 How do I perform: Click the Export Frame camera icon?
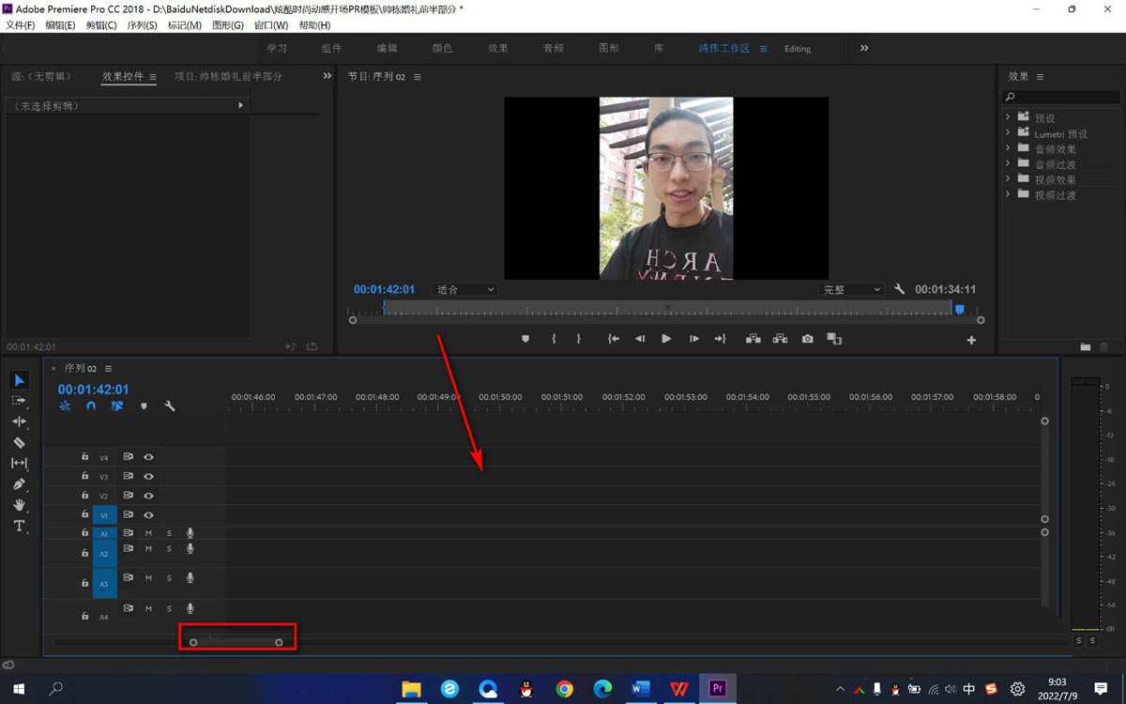[807, 339]
